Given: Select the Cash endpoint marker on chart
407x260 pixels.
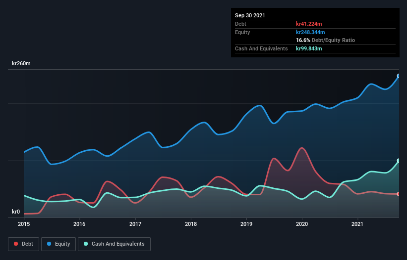Looking at the screenshot, I should point(399,161).
